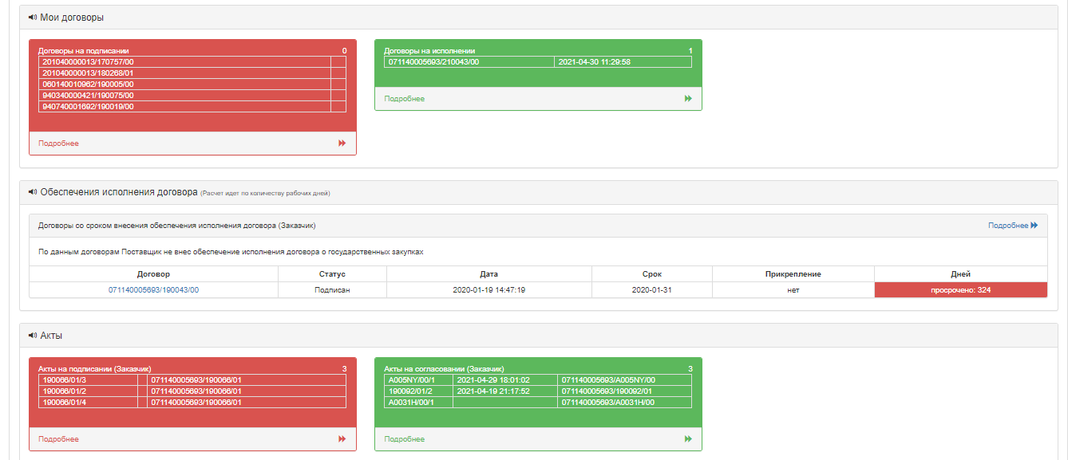Click the red "просрочено: 324" cell
Screen dimensions: 1068x460
click(960, 290)
